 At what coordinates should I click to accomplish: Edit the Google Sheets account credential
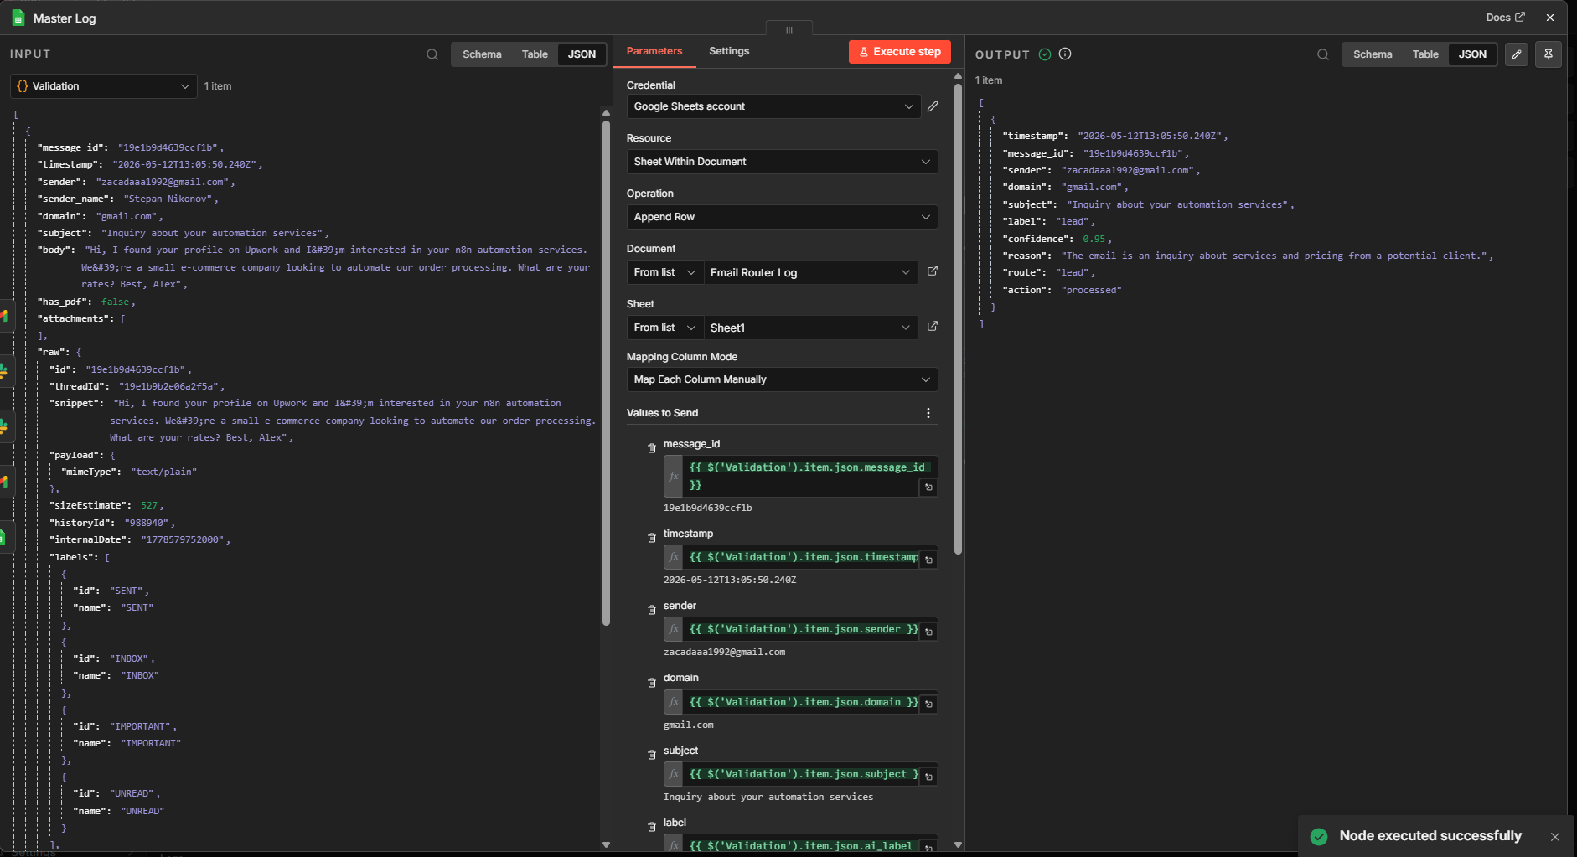pos(933,106)
